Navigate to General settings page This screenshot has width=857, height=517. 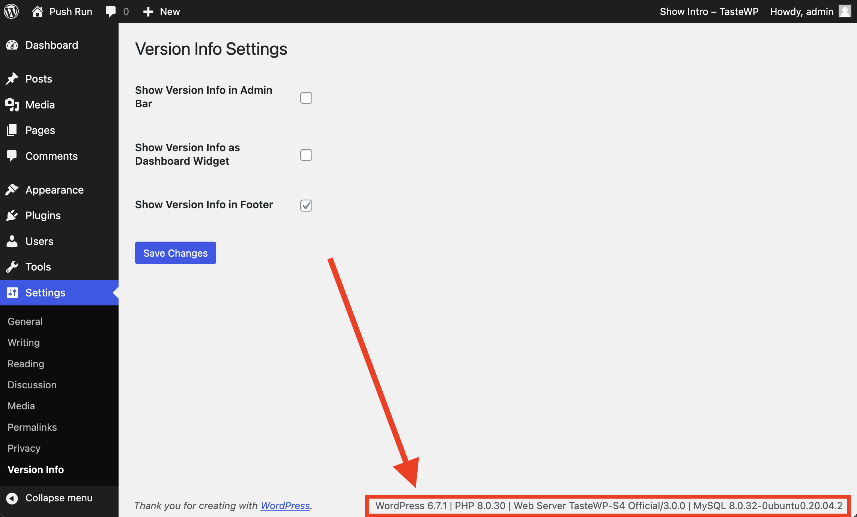[x=24, y=321]
